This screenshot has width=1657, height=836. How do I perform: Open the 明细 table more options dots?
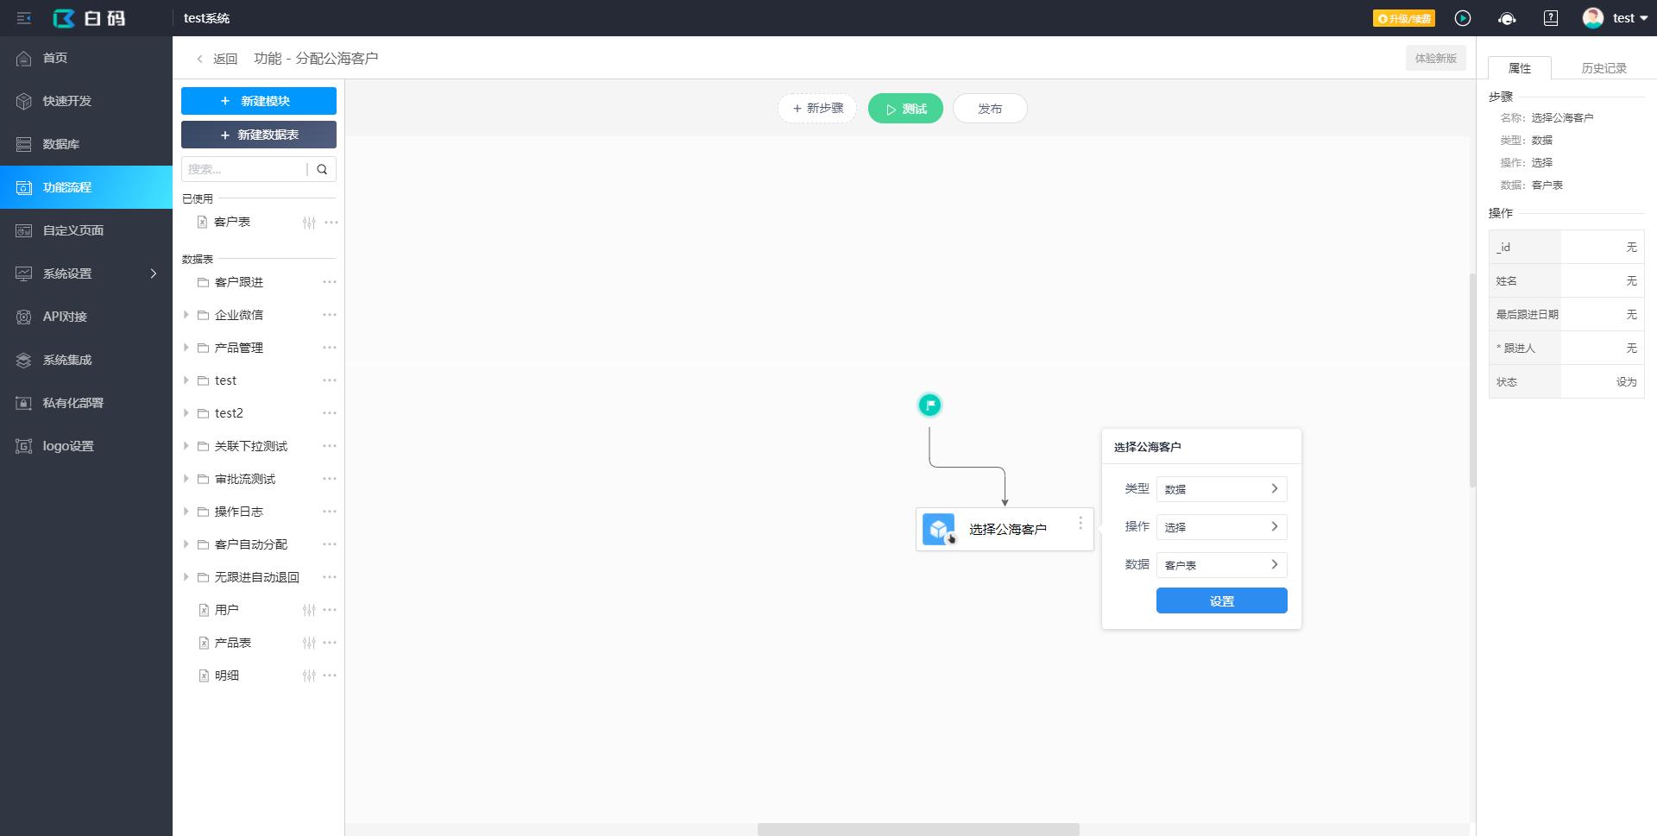(x=330, y=676)
